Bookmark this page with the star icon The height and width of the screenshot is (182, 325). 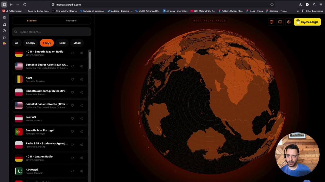tap(272, 5)
